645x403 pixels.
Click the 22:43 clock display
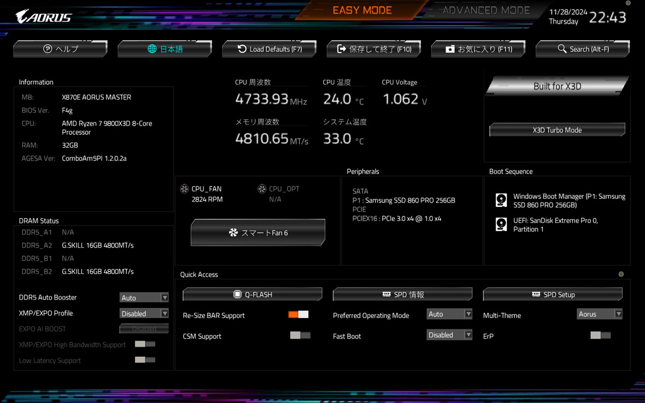pyautogui.click(x=608, y=17)
